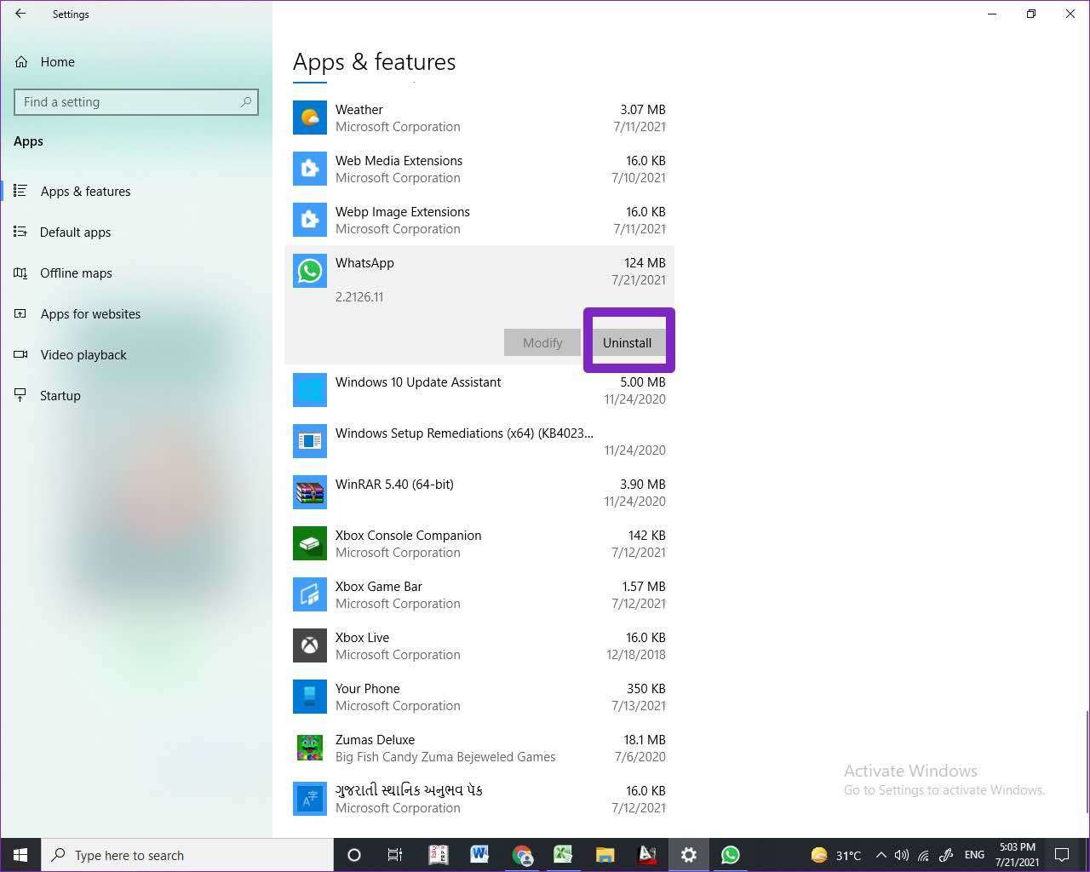The height and width of the screenshot is (872, 1090).
Task: Focus the Find a setting search box
Action: pyautogui.click(x=136, y=102)
